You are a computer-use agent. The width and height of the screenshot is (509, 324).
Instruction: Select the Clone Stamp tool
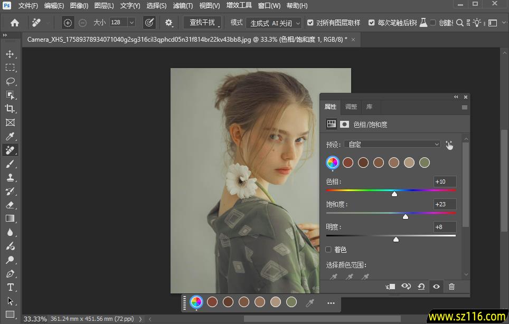click(x=10, y=178)
